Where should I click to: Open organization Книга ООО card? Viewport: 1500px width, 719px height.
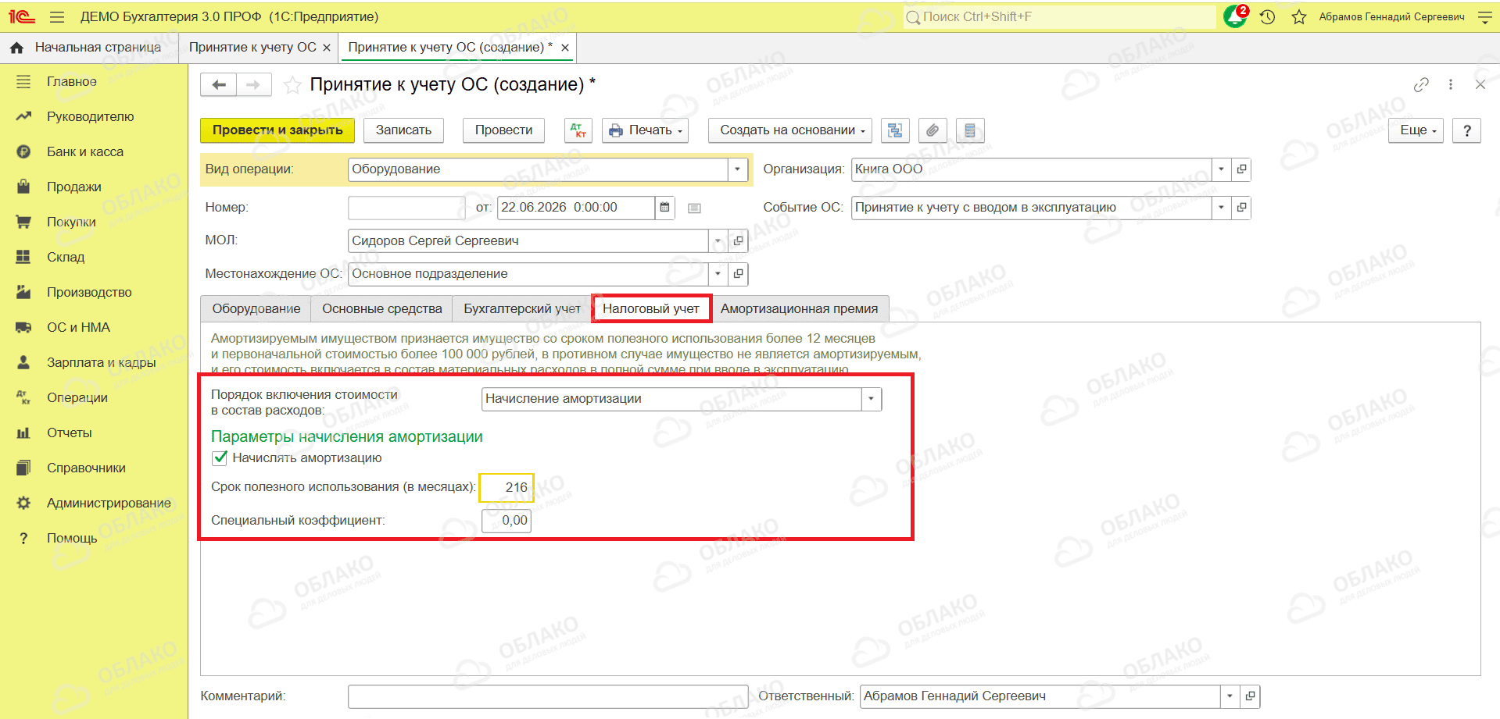click(1241, 169)
